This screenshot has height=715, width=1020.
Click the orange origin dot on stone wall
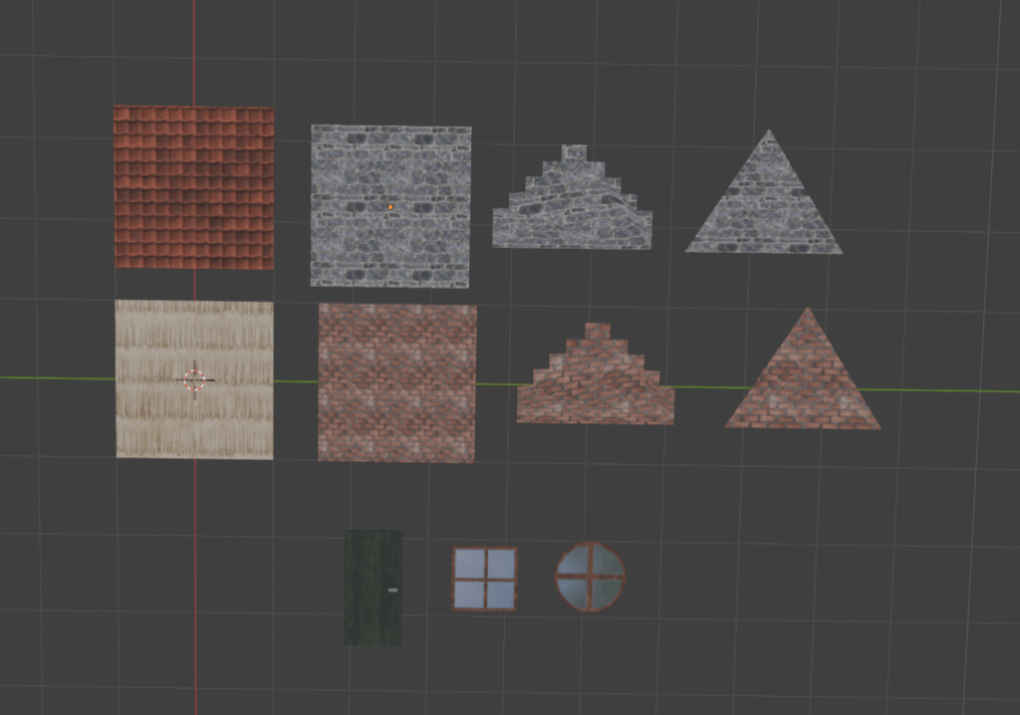point(390,207)
